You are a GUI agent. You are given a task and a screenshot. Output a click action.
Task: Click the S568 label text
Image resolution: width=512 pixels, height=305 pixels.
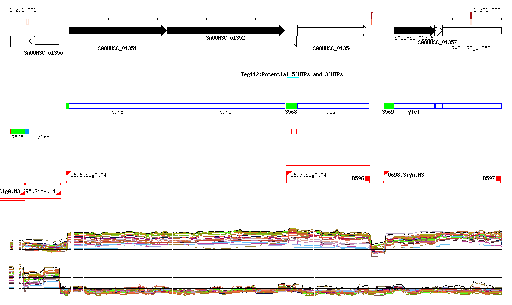[x=291, y=112]
